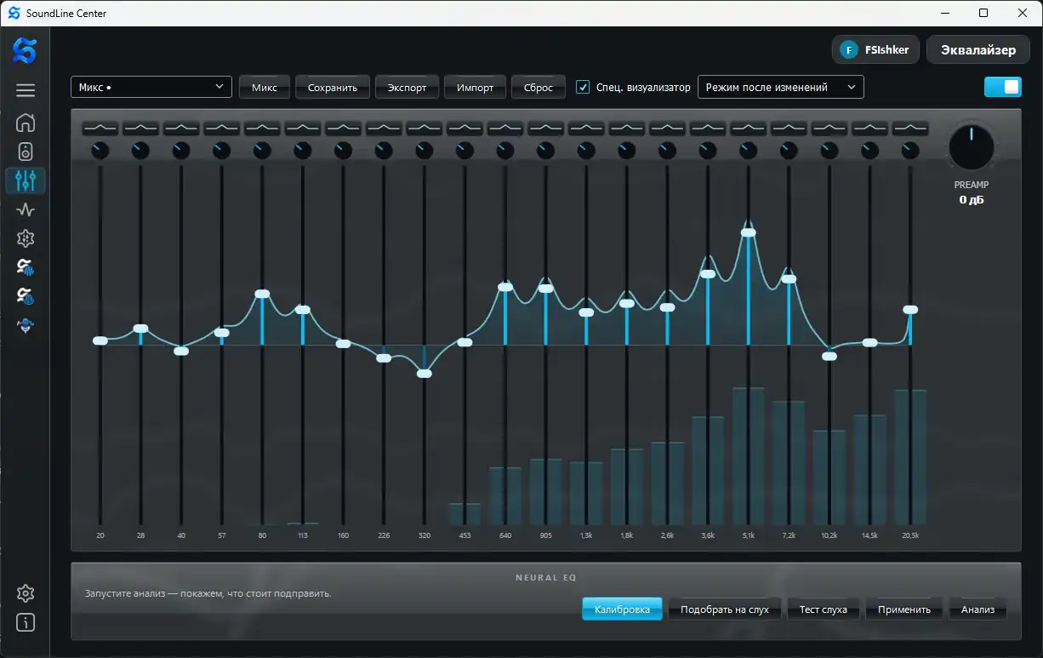Open the hamburger menu in the sidebar
The height and width of the screenshot is (658, 1043).
point(26,90)
